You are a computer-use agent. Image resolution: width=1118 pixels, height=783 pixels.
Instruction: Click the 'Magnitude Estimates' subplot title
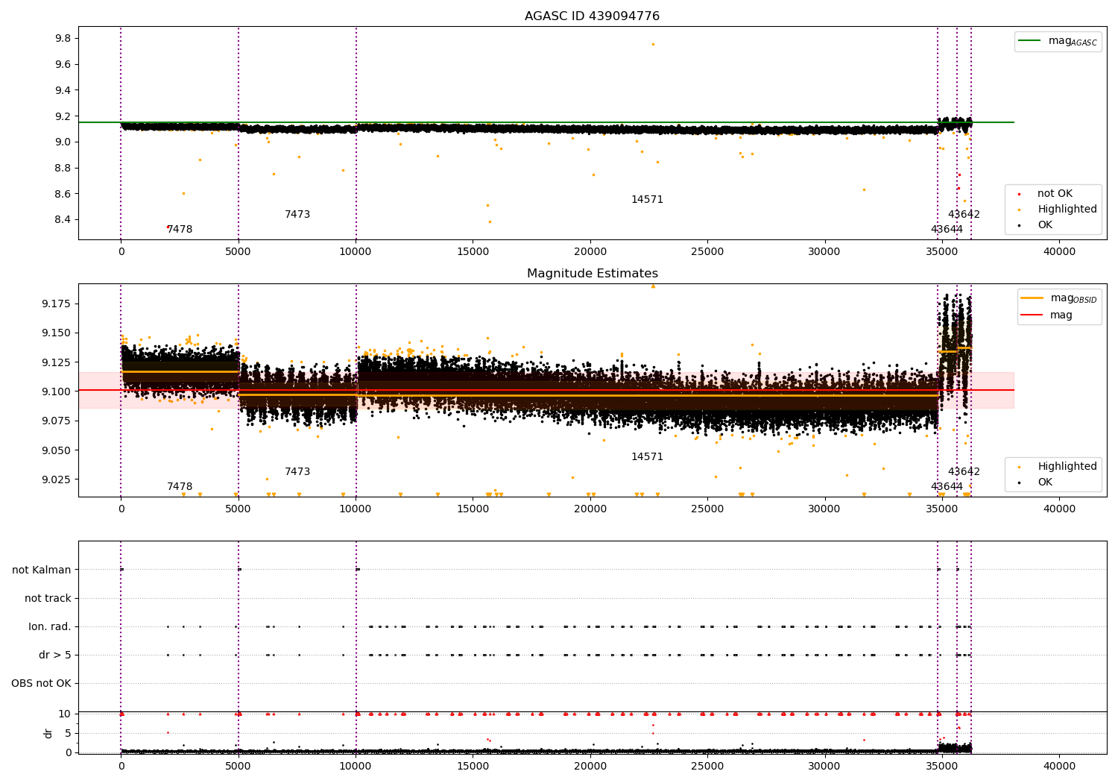click(x=592, y=274)
